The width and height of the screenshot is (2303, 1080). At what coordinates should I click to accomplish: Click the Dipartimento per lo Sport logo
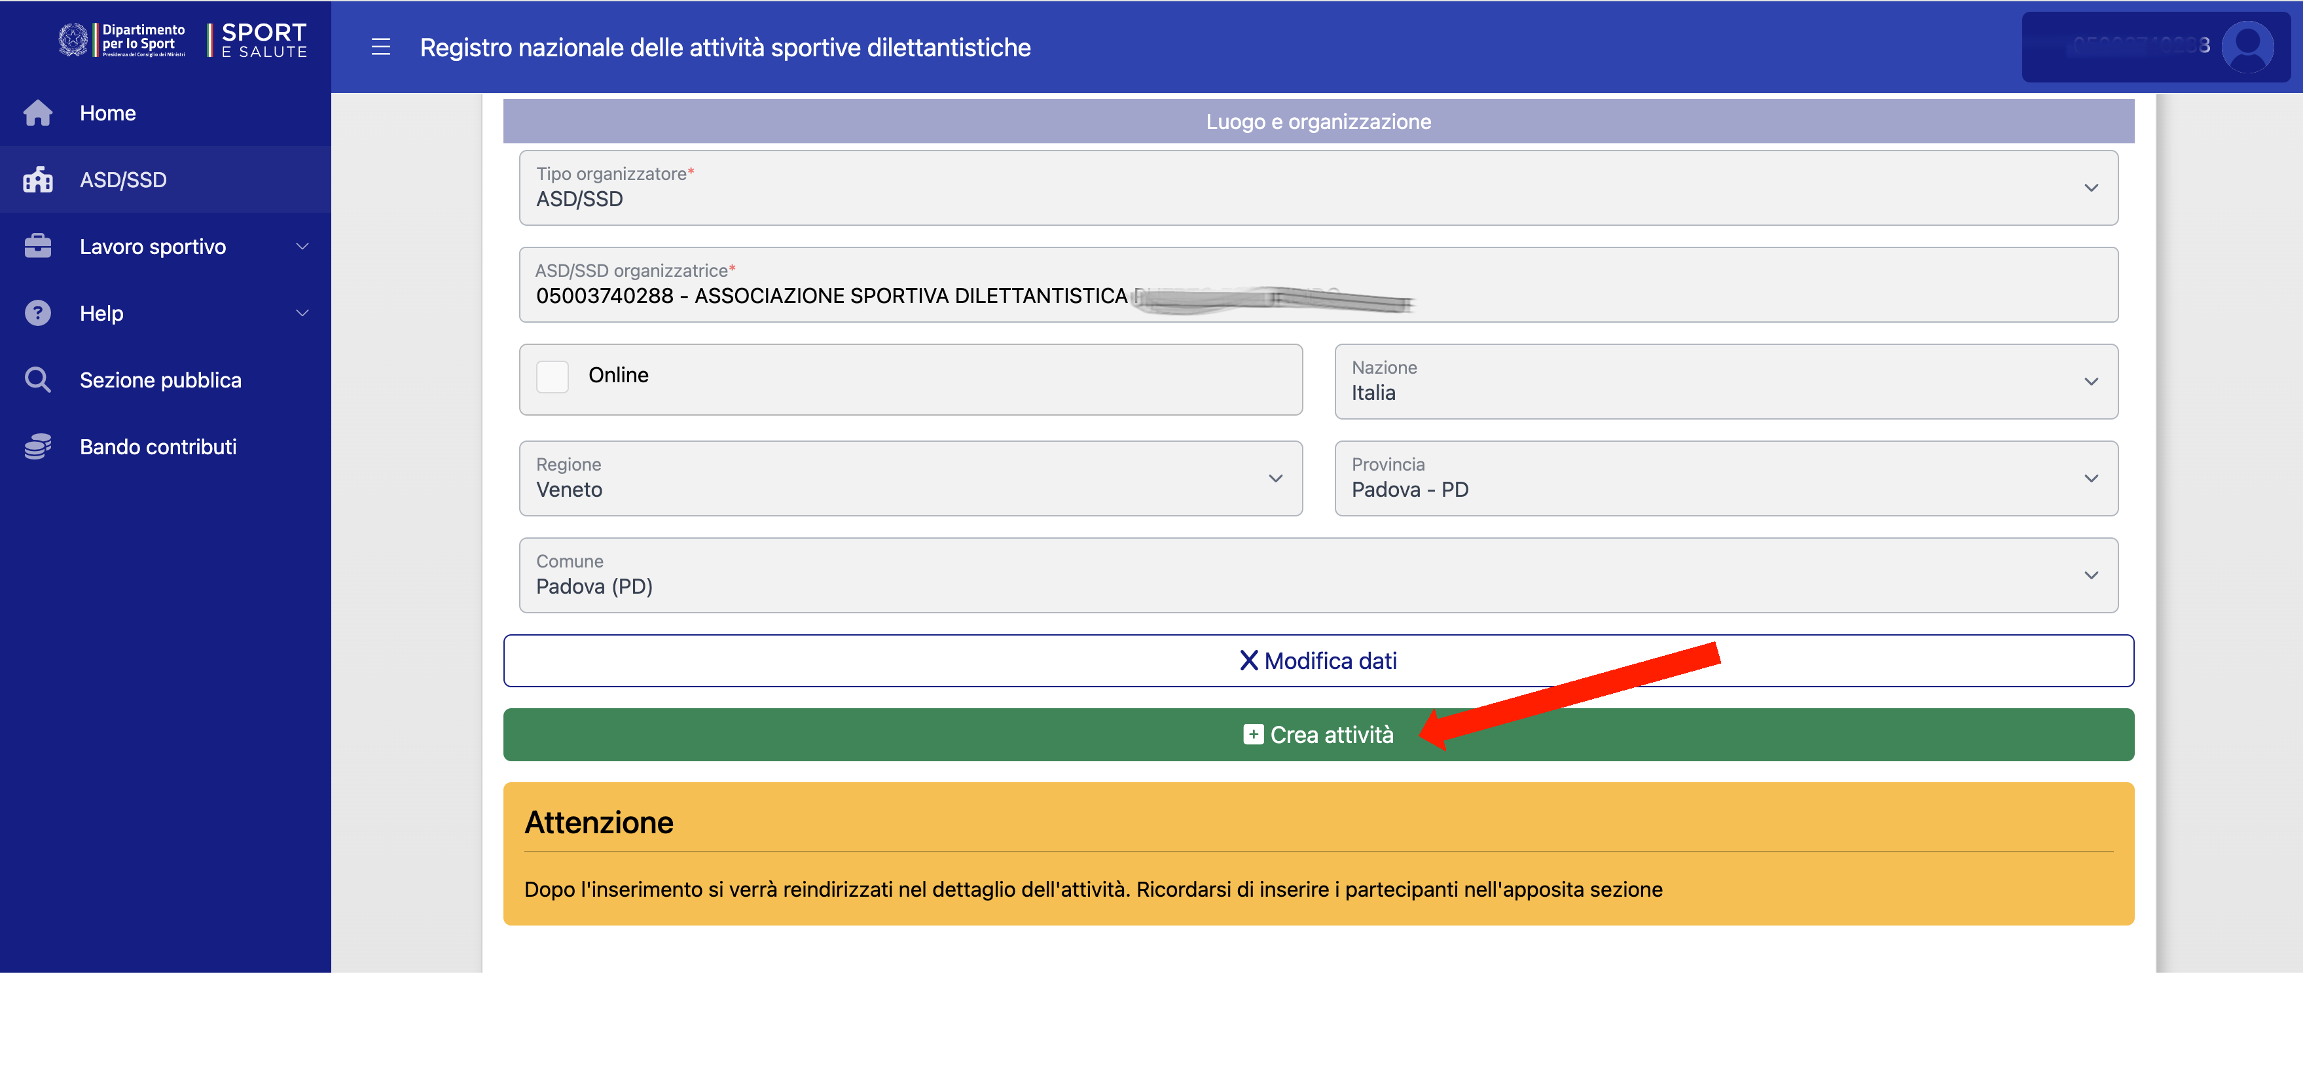(x=122, y=41)
